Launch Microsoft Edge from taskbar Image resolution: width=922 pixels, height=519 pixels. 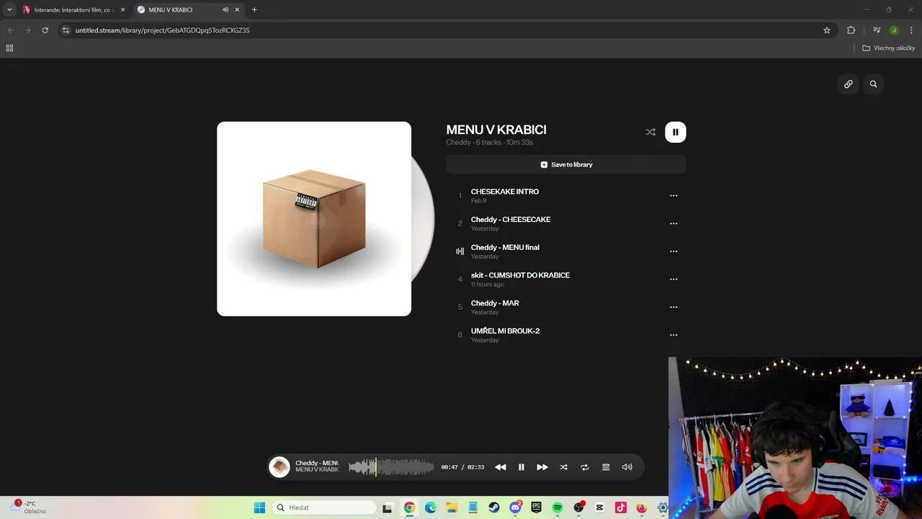tap(431, 507)
